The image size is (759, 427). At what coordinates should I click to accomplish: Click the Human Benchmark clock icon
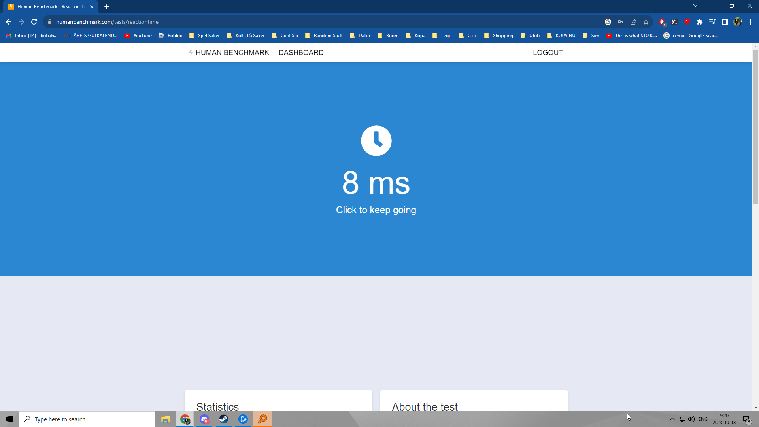click(x=376, y=140)
